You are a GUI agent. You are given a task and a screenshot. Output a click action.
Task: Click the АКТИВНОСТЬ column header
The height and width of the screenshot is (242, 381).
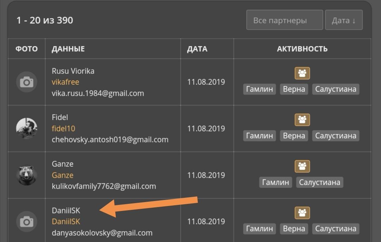pos(302,49)
